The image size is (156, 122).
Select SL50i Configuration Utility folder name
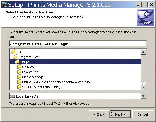[41, 87]
